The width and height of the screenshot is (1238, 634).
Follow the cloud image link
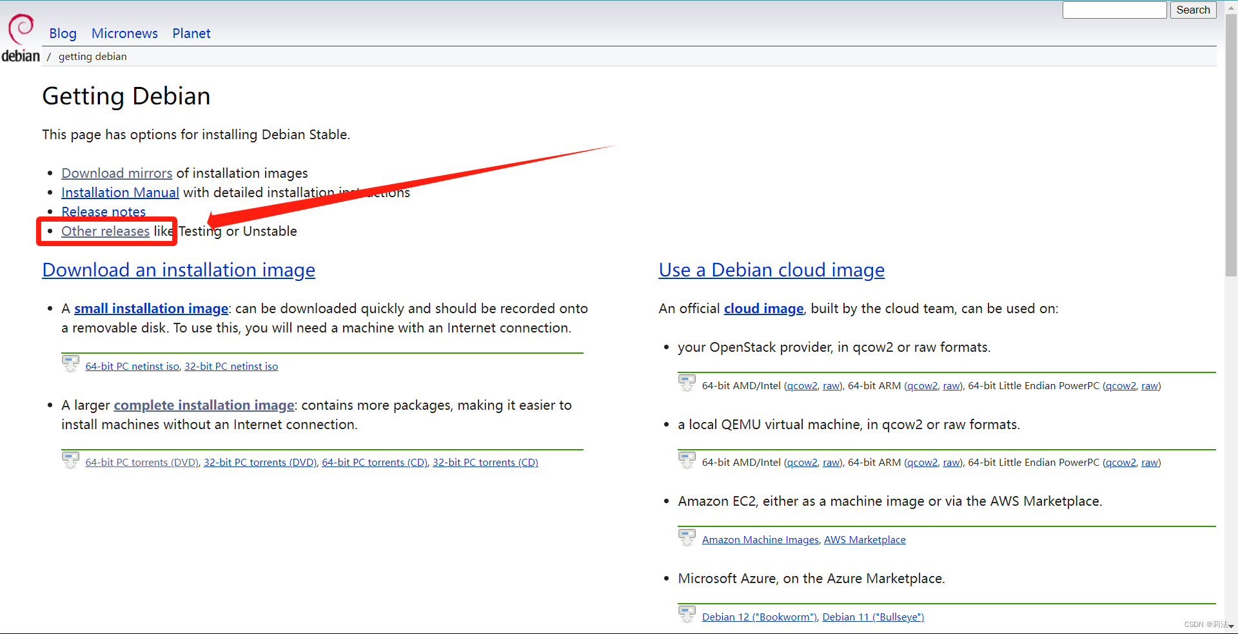764,309
